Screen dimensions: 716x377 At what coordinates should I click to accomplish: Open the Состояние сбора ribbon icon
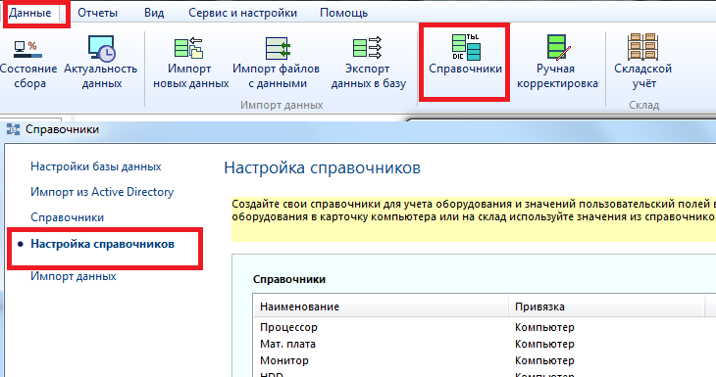point(28,62)
